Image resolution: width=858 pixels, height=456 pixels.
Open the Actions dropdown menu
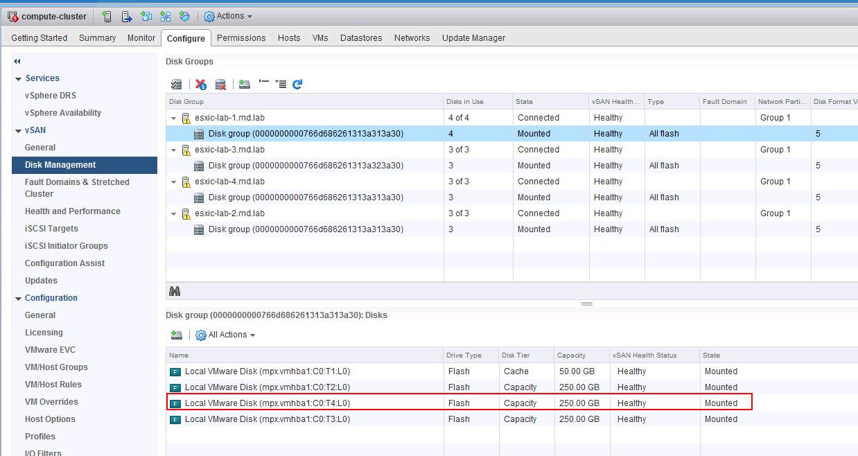click(229, 16)
